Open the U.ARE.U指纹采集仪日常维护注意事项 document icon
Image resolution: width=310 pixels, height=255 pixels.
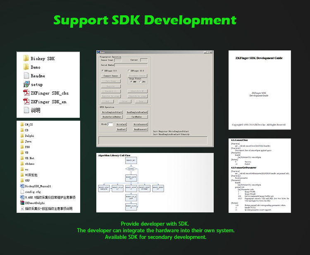22,197
